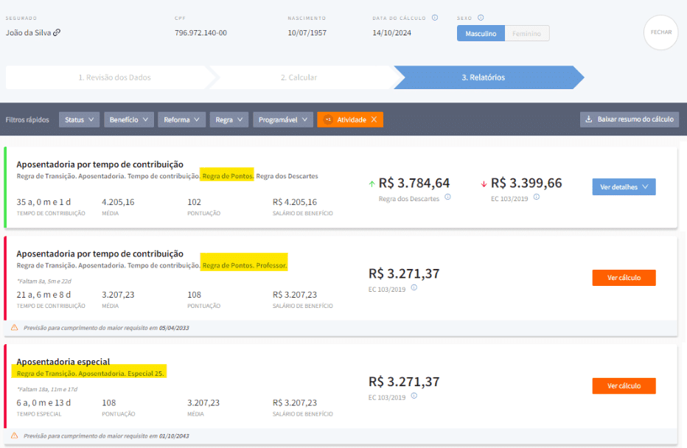This screenshot has height=448, width=687.
Task: Click info icon under Regra dos Descartes value
Action: pyautogui.click(x=447, y=197)
